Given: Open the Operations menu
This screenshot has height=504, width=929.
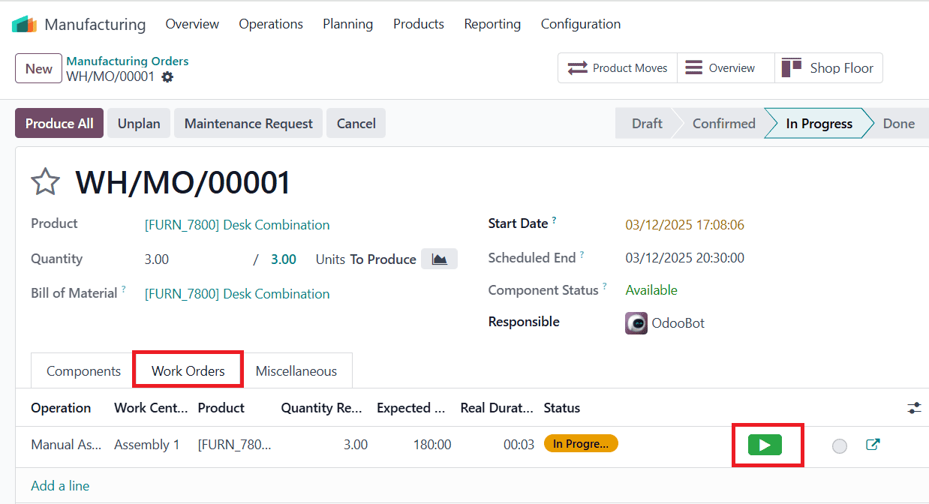Looking at the screenshot, I should [x=271, y=24].
